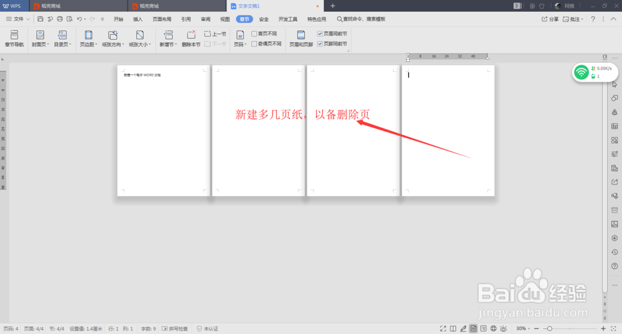This screenshot has width=622, height=334.
Task: Click the 封面页 cover page icon
Action: pyautogui.click(x=40, y=35)
